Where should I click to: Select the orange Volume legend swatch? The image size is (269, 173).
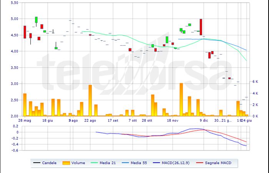click(66, 163)
